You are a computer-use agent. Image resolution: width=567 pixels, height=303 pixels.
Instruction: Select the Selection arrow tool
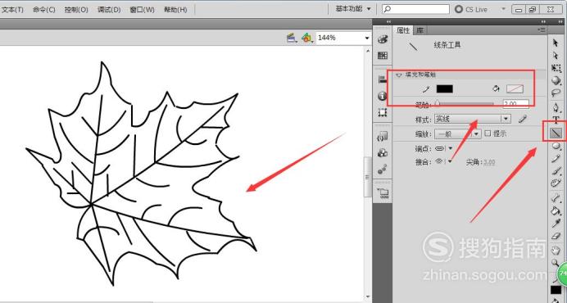[x=556, y=43]
